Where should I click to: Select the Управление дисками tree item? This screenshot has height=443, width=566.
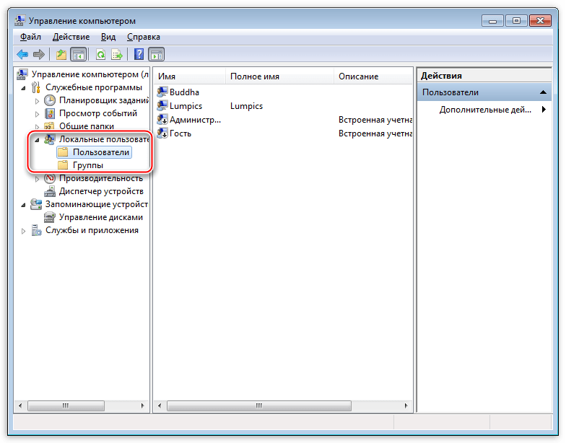pos(101,216)
